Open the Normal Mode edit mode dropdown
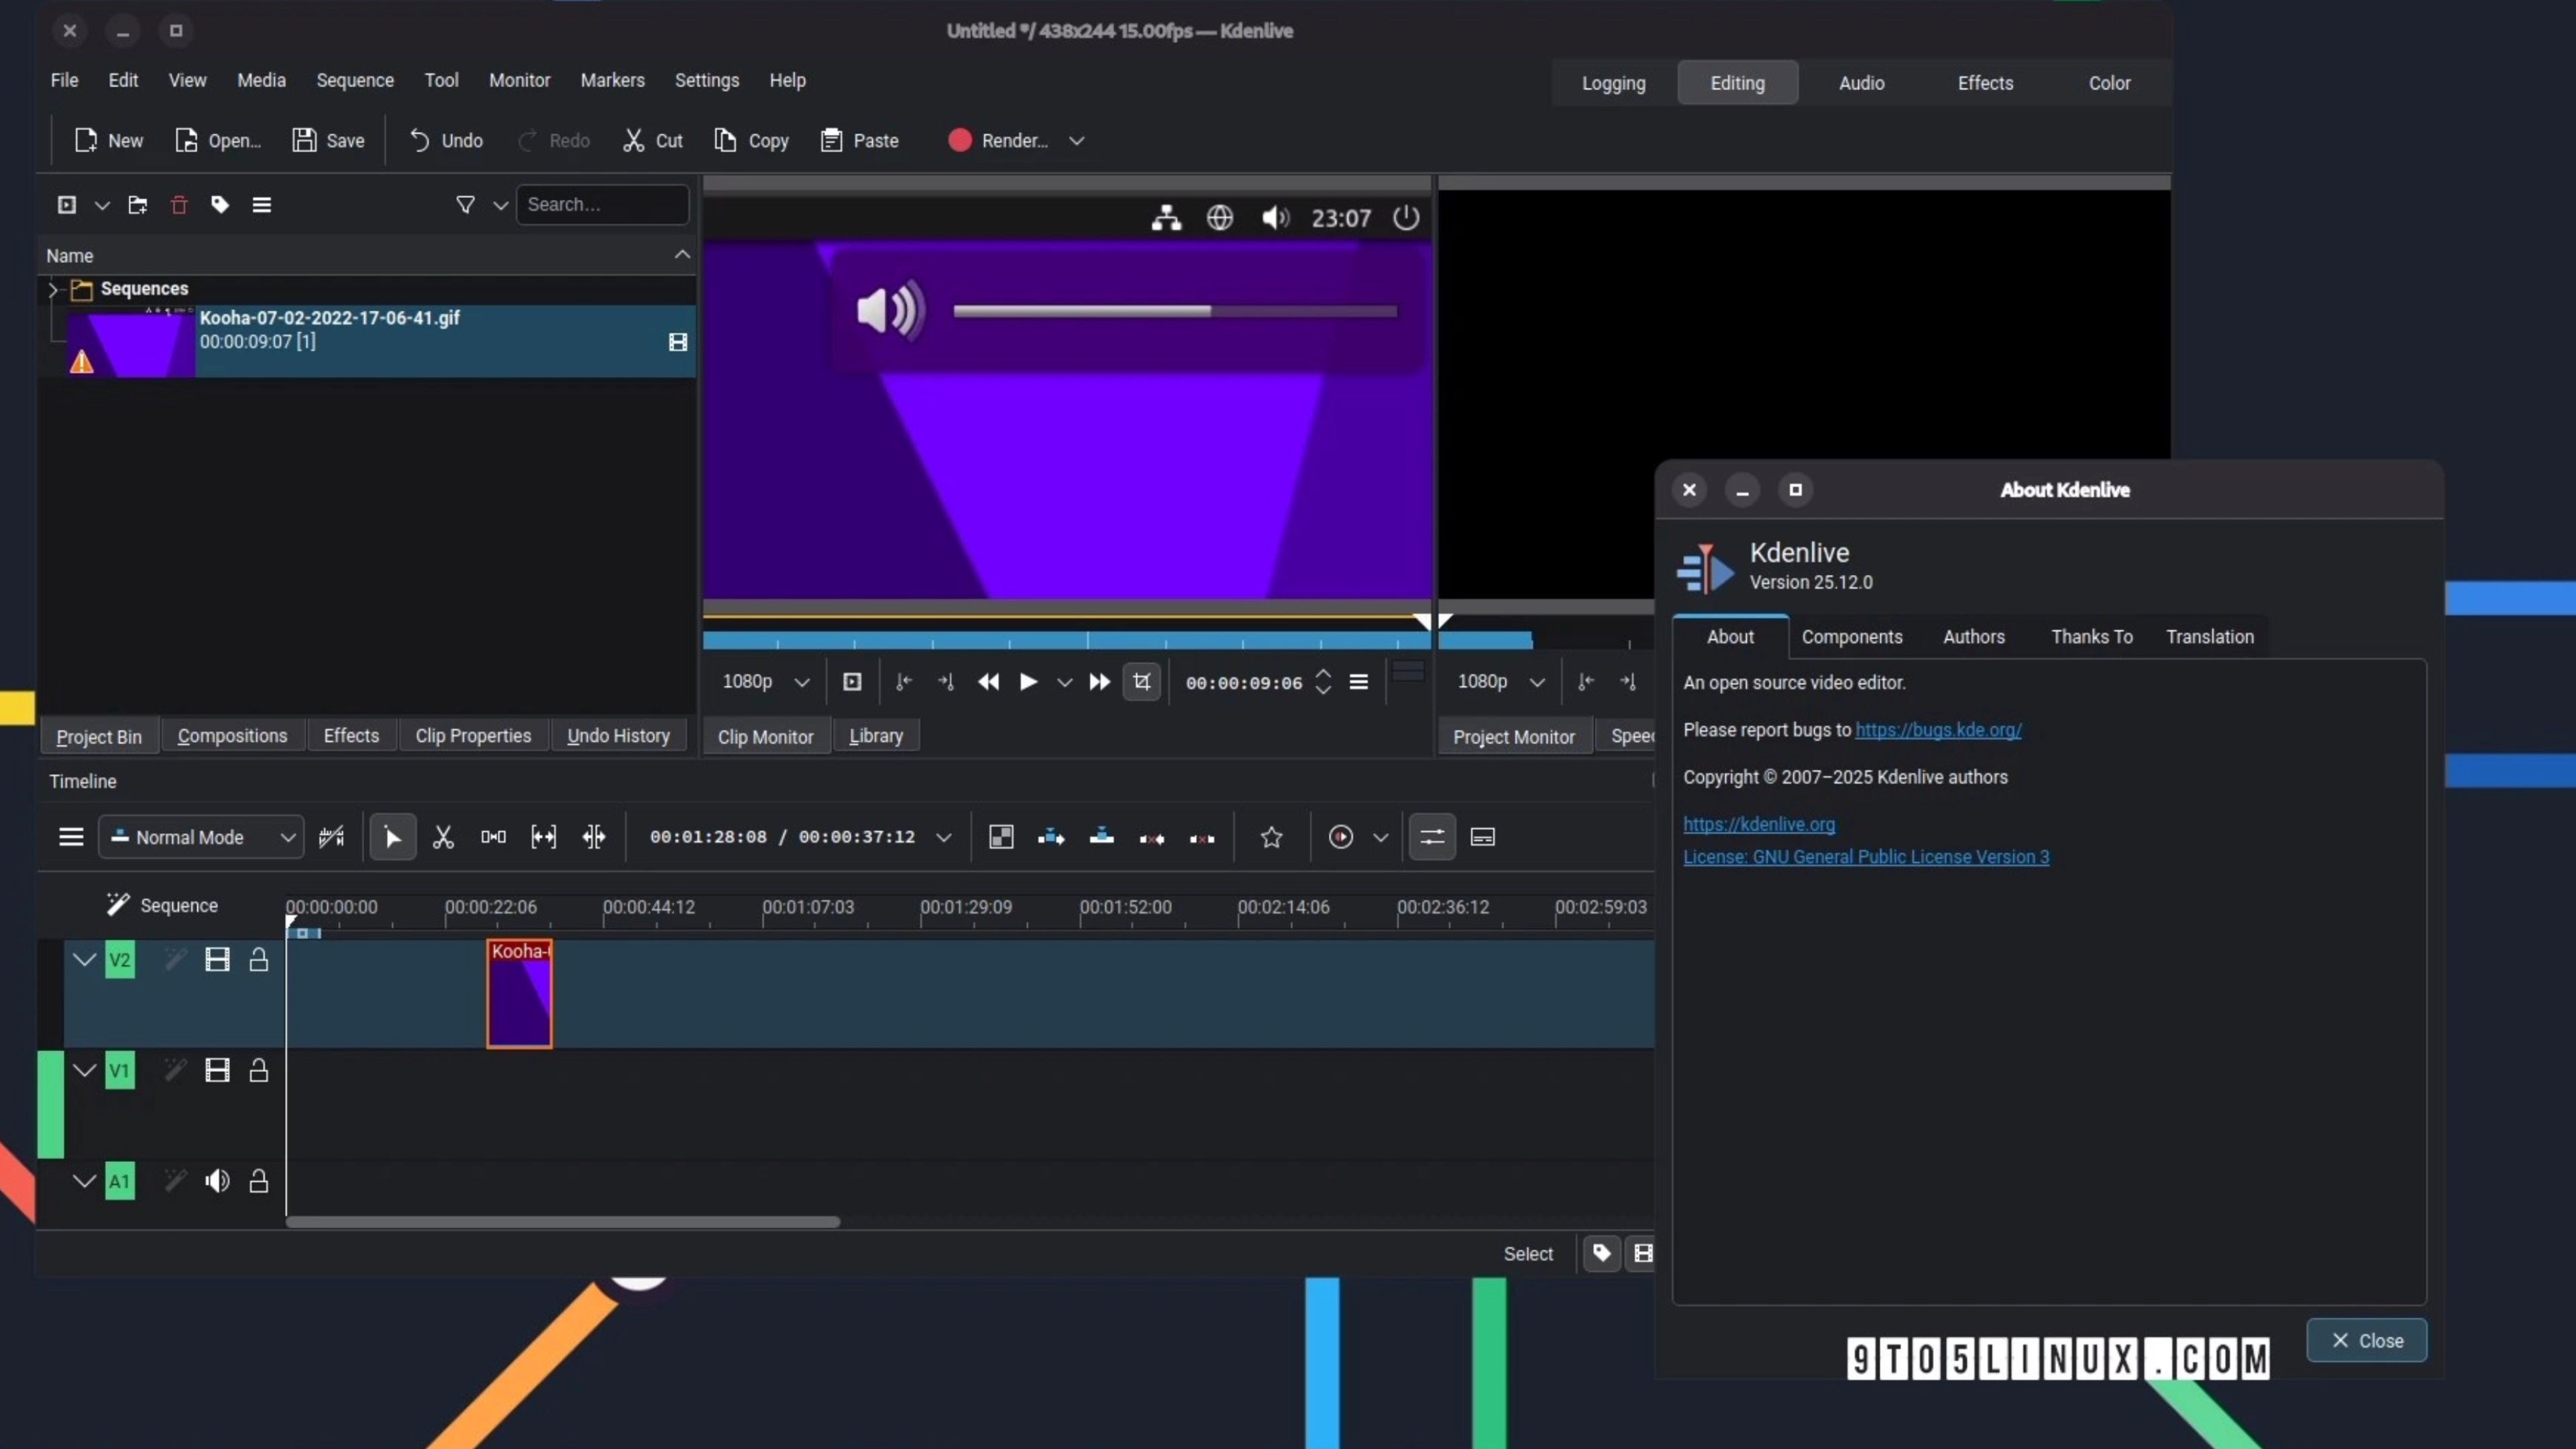The image size is (2576, 1449). coord(201,837)
